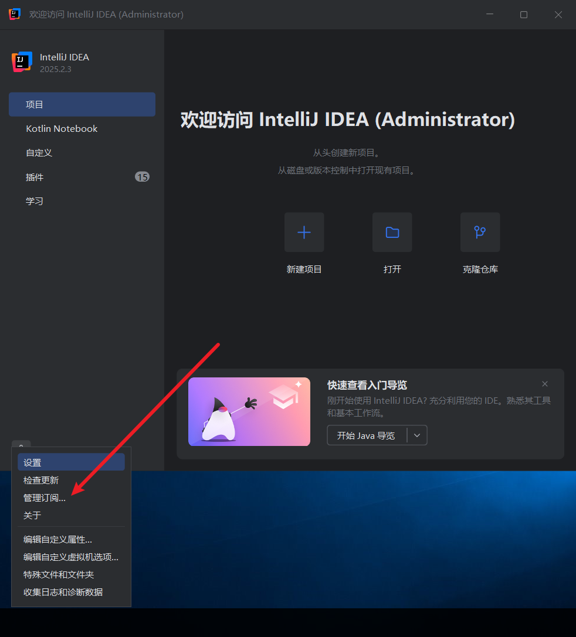Screen dimensions: 576x637
Task: Expand the Start Java Tour dropdown arrow
Action: 417,435
